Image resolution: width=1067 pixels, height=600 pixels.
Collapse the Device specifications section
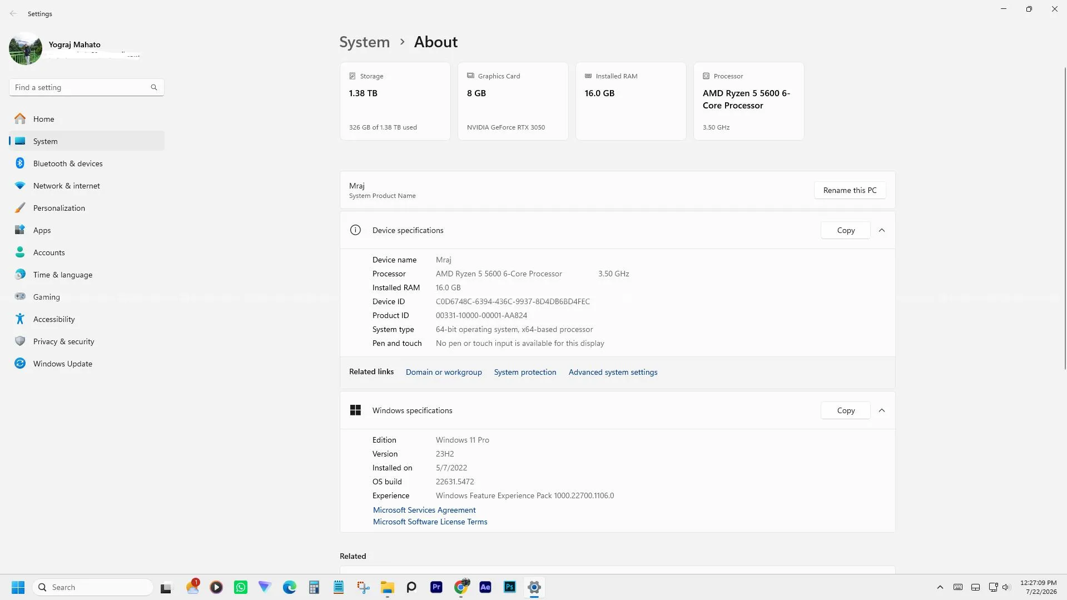point(882,230)
